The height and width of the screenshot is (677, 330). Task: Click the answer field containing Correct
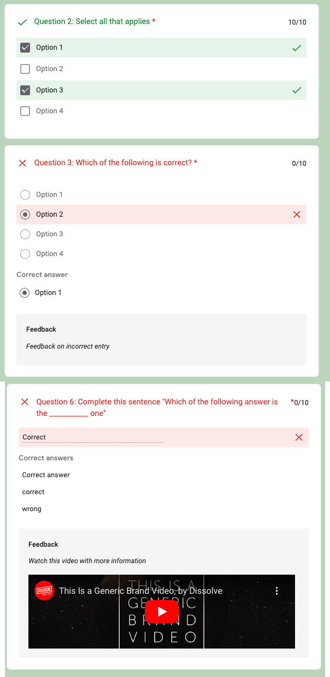[x=93, y=437]
